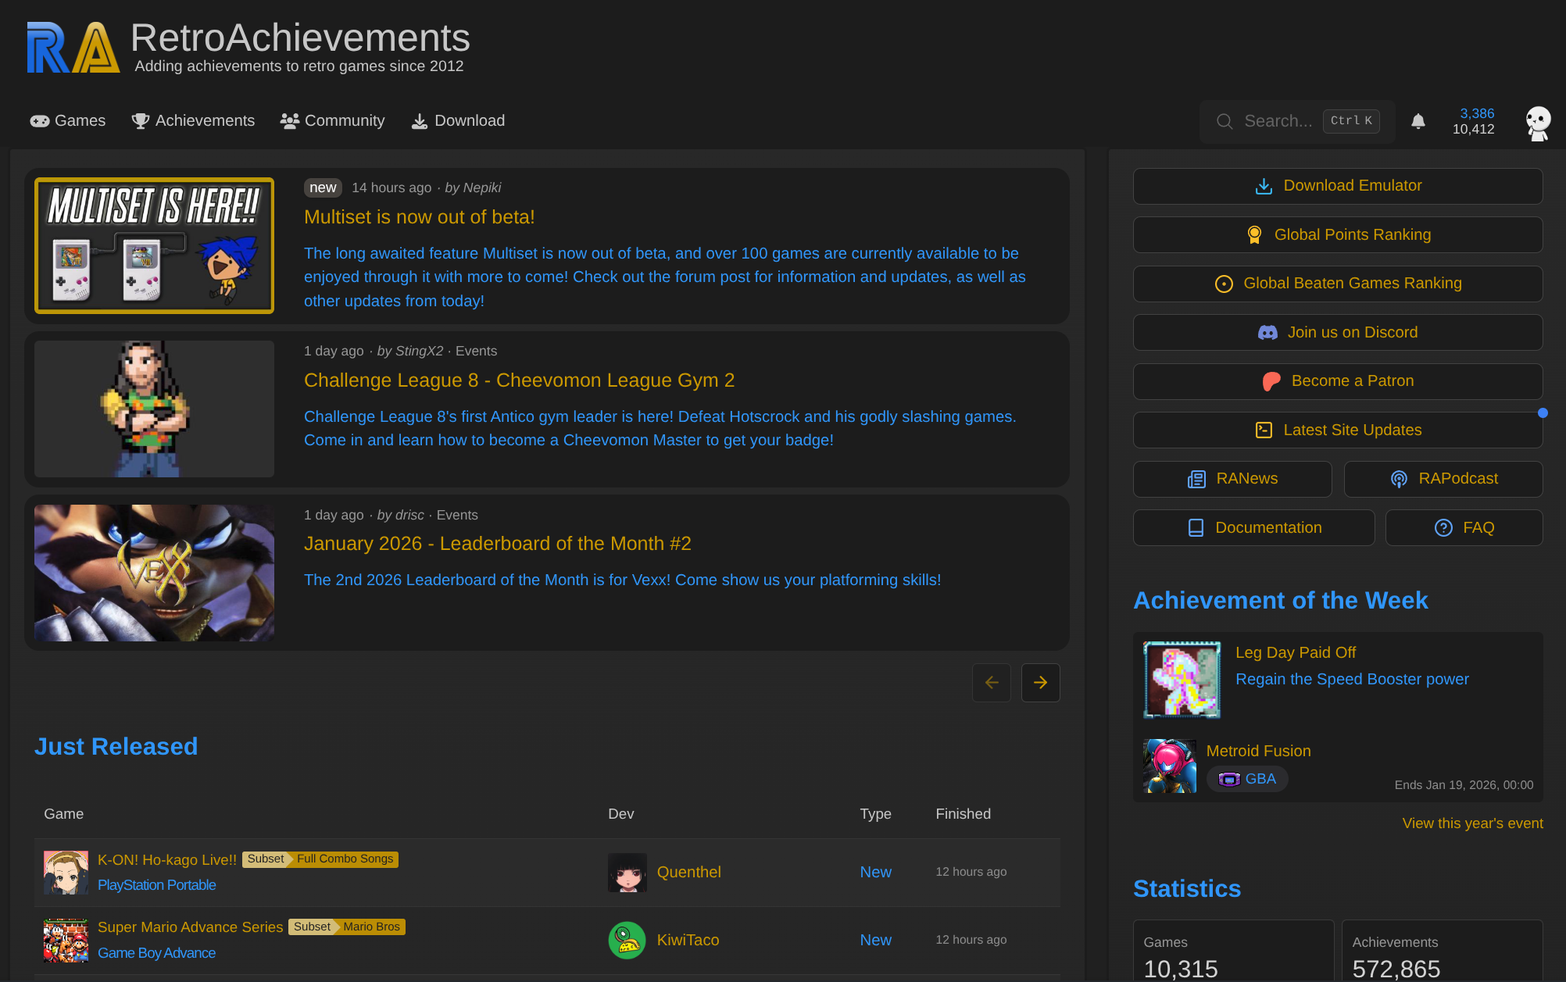Click the Search input field
1566x982 pixels.
tap(1297, 121)
